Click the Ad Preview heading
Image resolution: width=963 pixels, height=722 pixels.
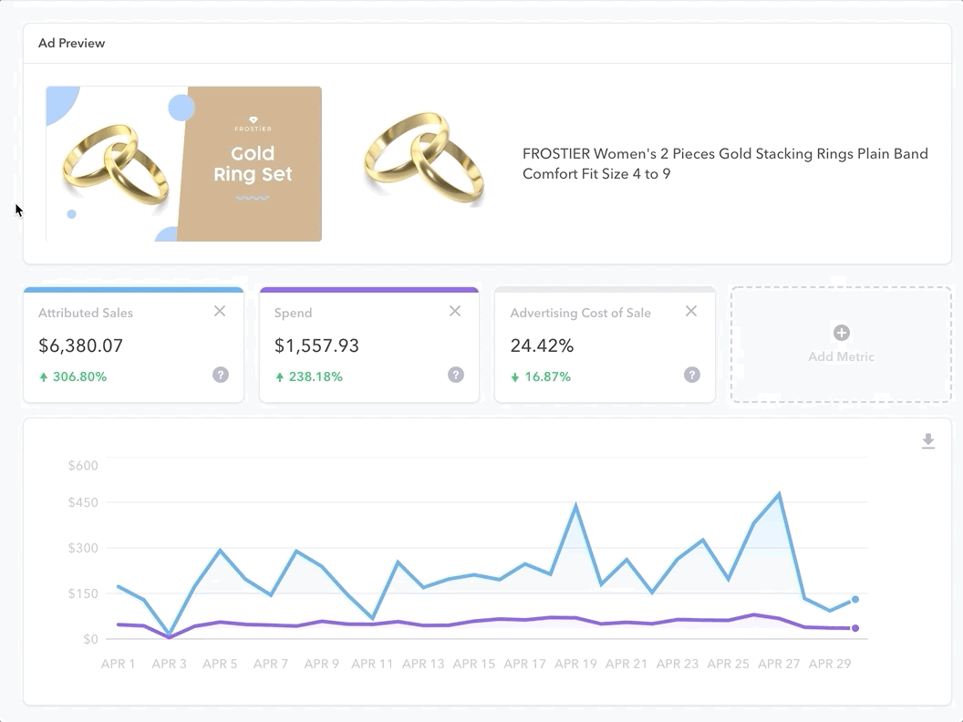[x=71, y=43]
